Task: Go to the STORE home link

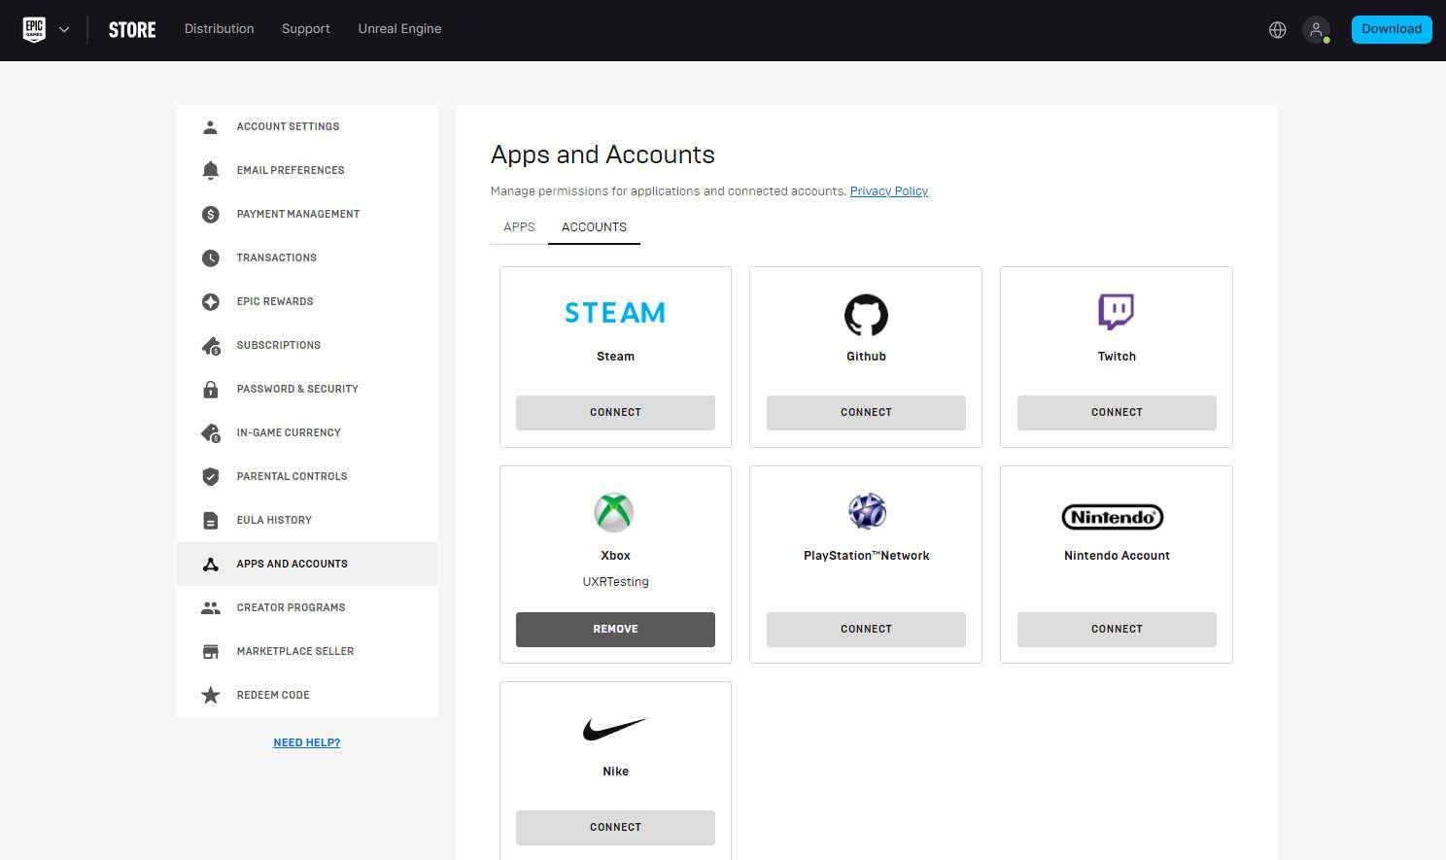Action: (x=132, y=30)
